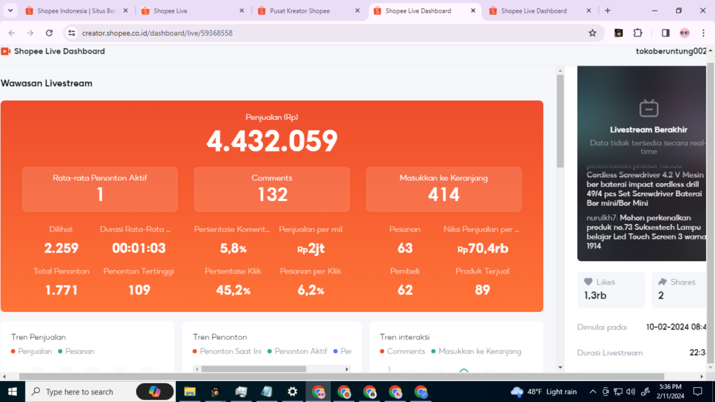Image resolution: width=715 pixels, height=402 pixels.
Task: Click the browser back arrow
Action: coord(12,33)
